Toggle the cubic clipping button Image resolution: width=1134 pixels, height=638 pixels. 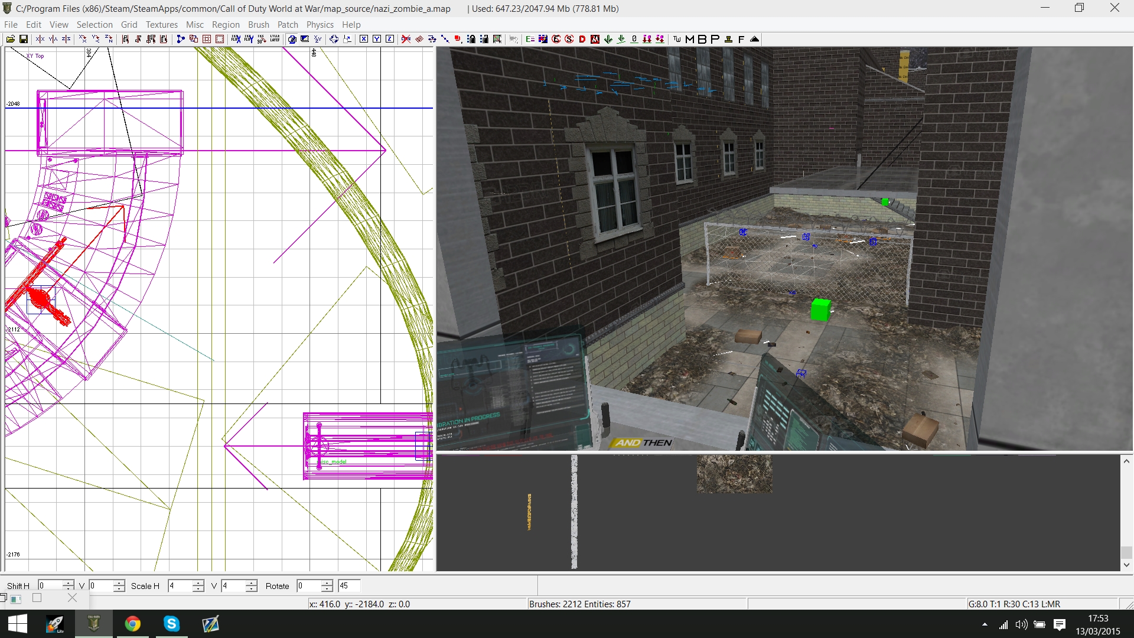click(x=292, y=39)
